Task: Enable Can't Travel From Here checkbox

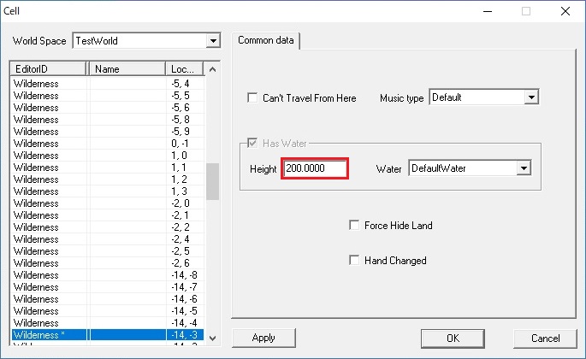Action: tap(252, 98)
